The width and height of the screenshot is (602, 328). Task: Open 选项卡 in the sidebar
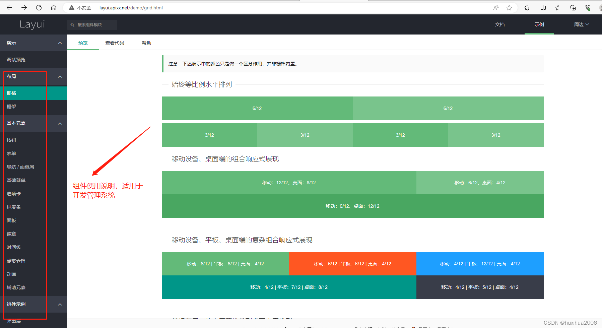pyautogui.click(x=34, y=194)
